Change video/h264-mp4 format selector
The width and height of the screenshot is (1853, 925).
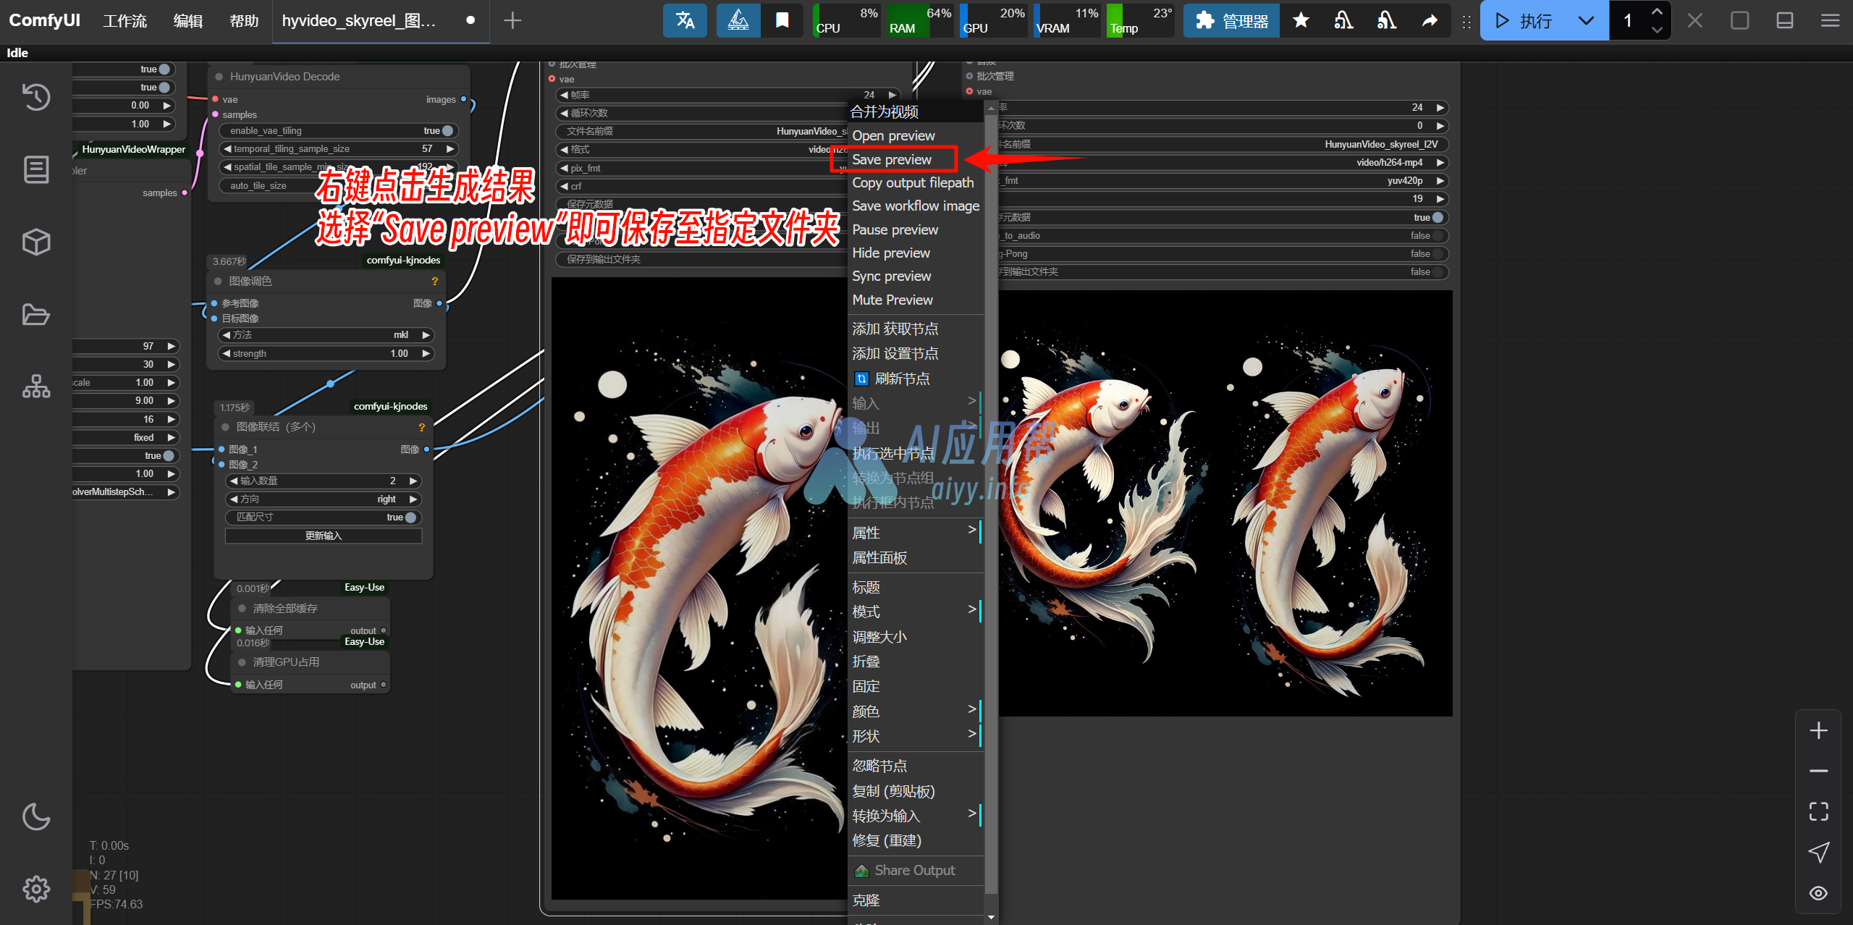pos(1223,163)
